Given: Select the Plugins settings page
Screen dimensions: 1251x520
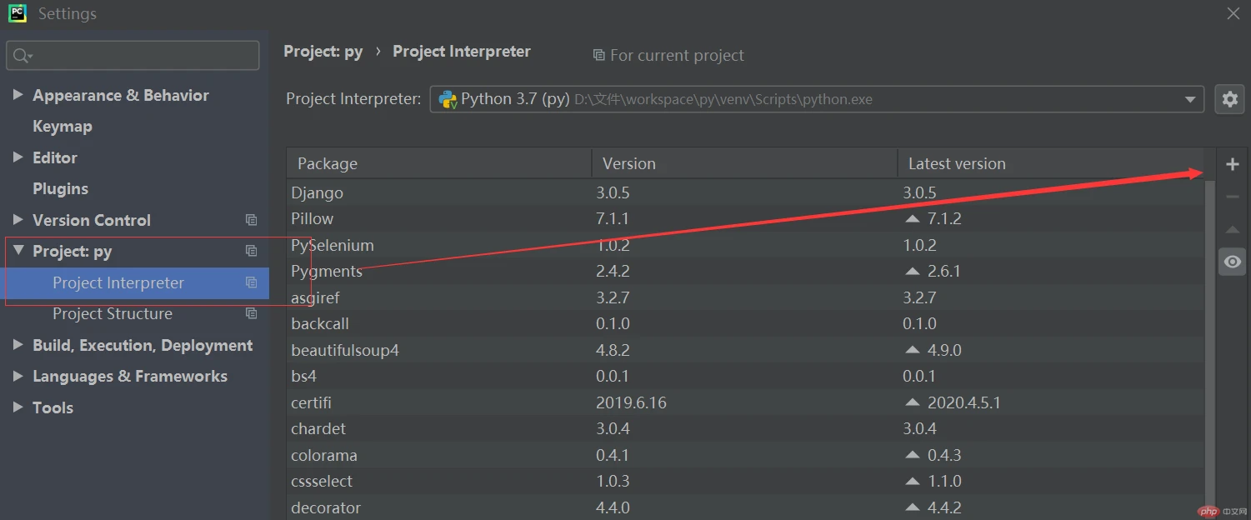Looking at the screenshot, I should click(60, 189).
